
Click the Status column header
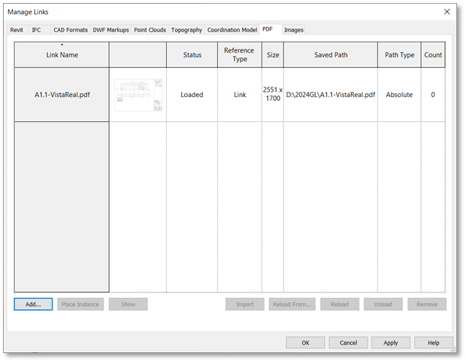(192, 55)
